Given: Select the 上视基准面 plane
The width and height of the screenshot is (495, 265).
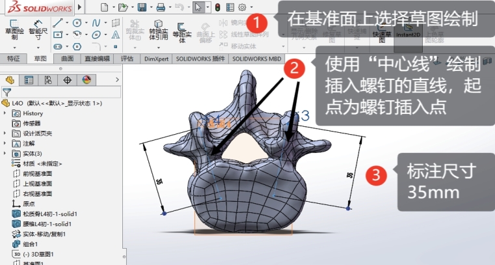Looking at the screenshot, I should point(33,184).
